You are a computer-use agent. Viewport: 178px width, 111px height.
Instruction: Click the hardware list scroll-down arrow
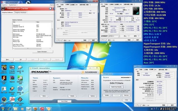pyautogui.click(x=52, y=47)
